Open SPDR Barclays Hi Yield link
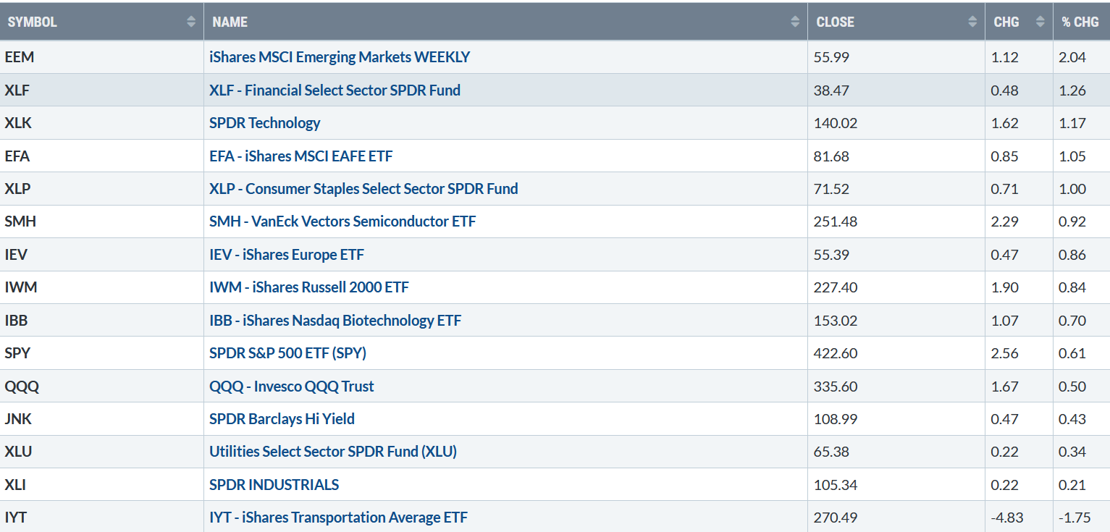This screenshot has width=1110, height=532. (x=282, y=419)
